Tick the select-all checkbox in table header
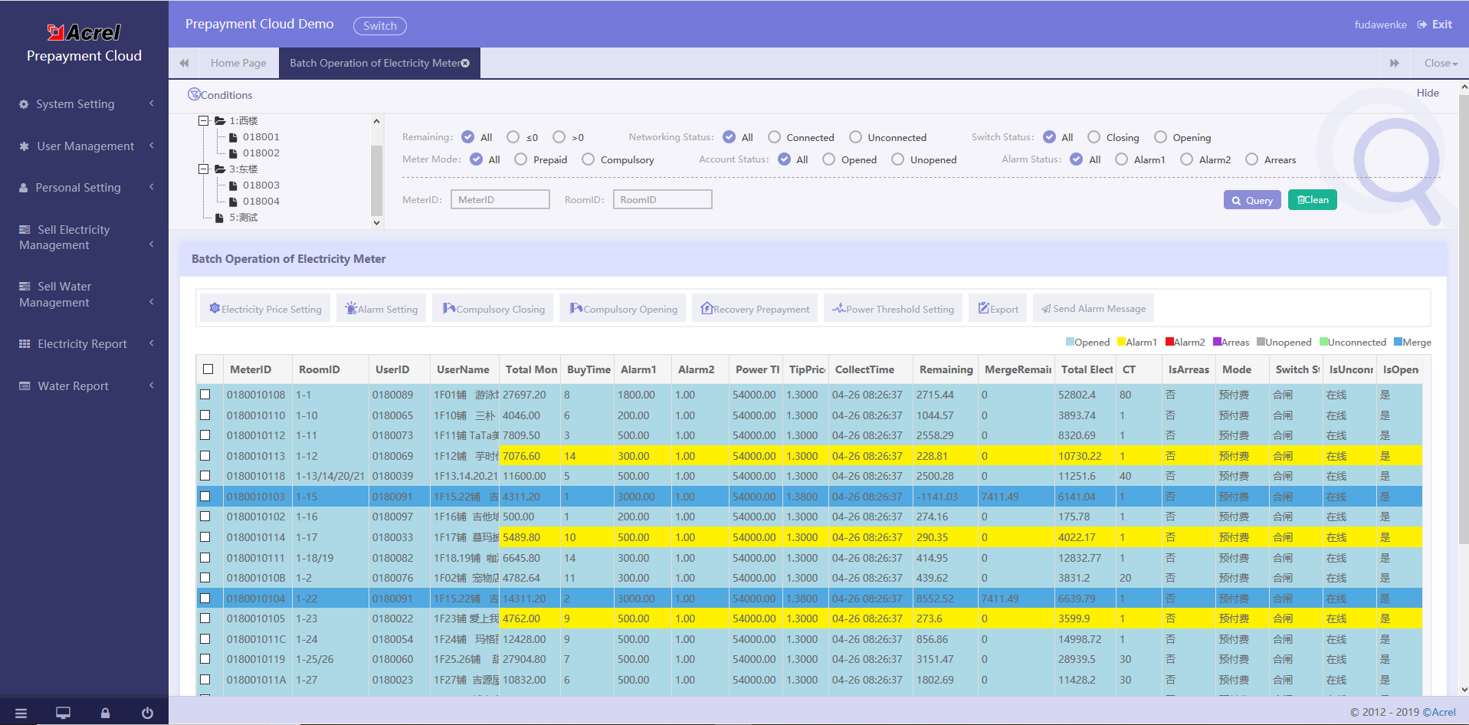 click(208, 369)
